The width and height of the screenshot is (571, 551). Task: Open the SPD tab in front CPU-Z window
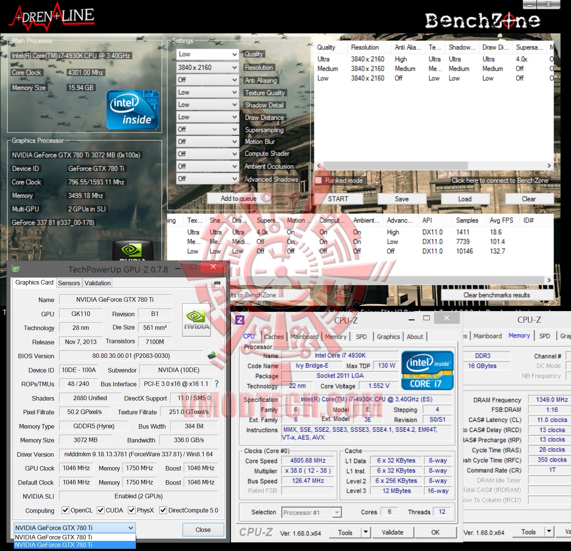(x=361, y=337)
